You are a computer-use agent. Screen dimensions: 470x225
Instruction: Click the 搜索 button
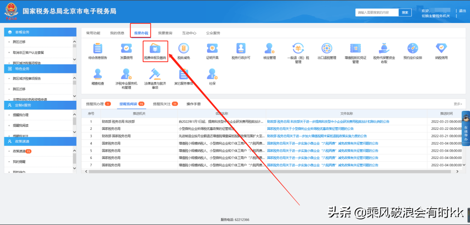(x=405, y=13)
